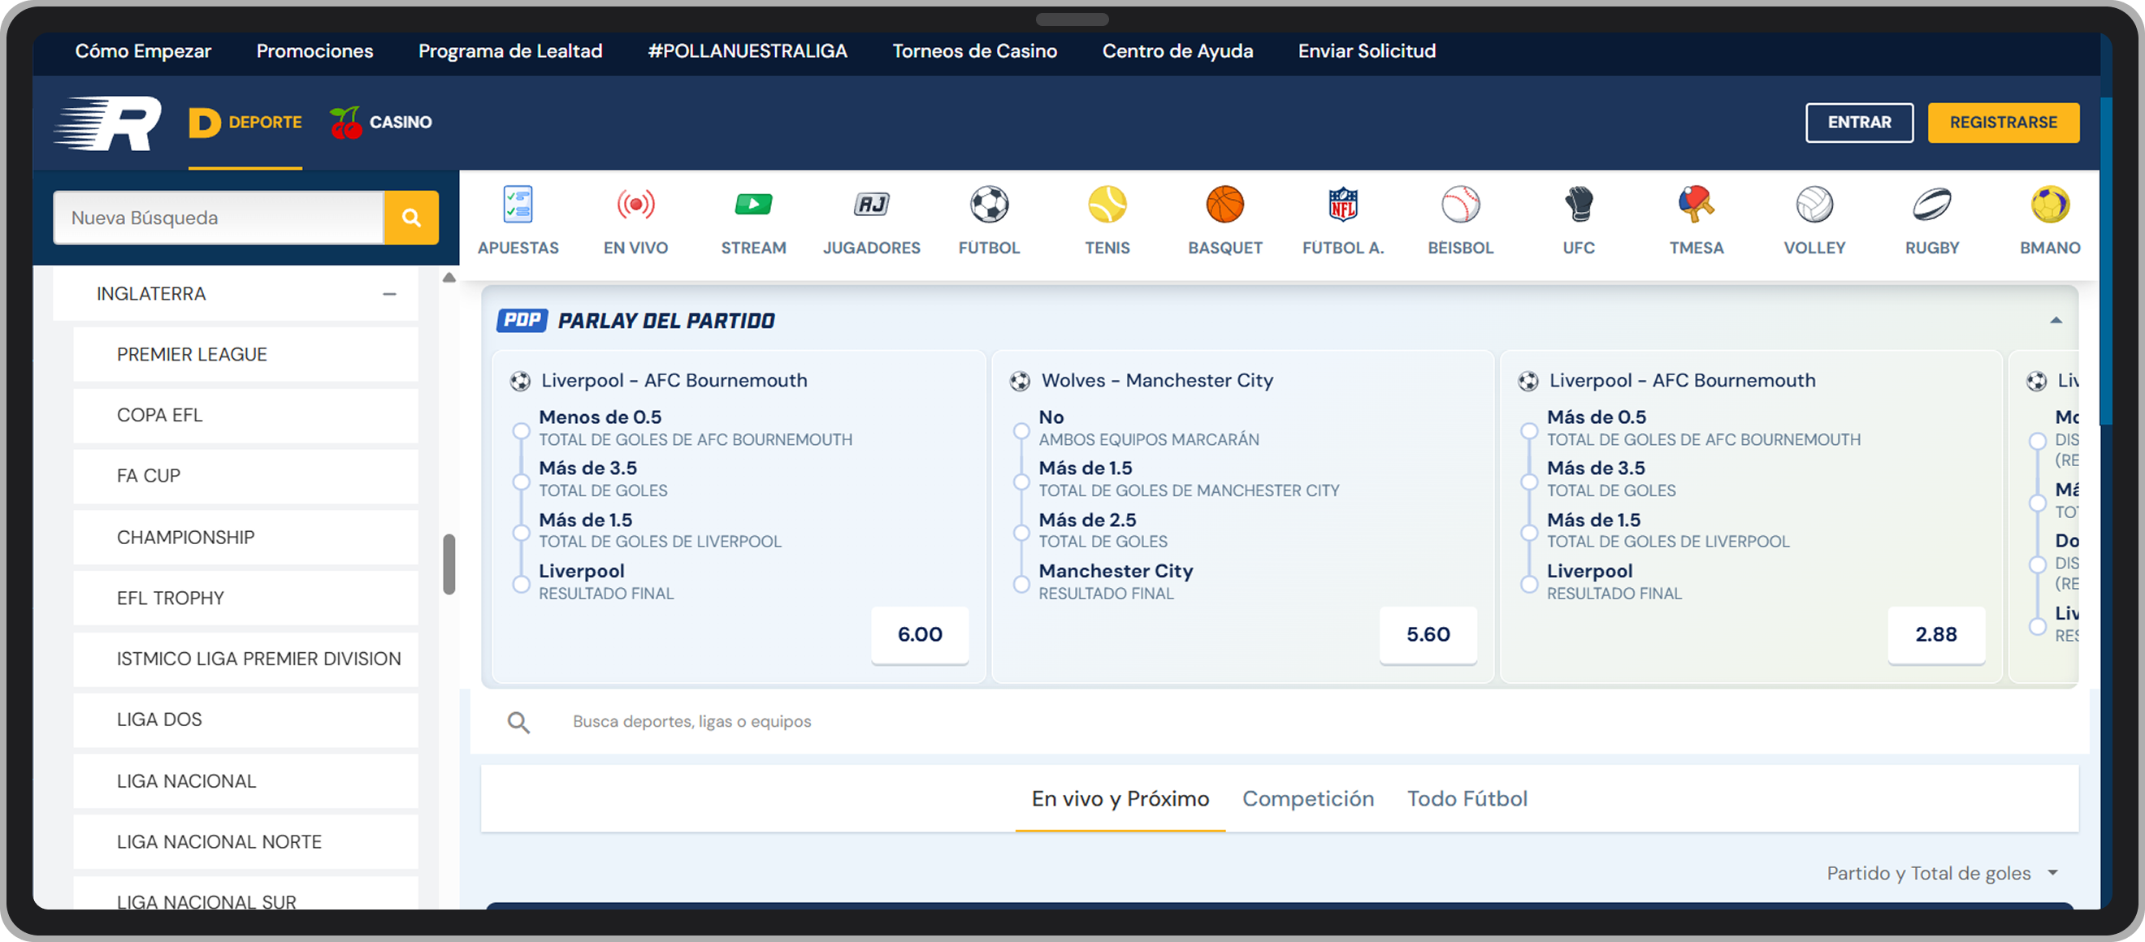Click the PDP Parlay del Partido badge
Image resolution: width=2145 pixels, height=942 pixels.
(522, 321)
